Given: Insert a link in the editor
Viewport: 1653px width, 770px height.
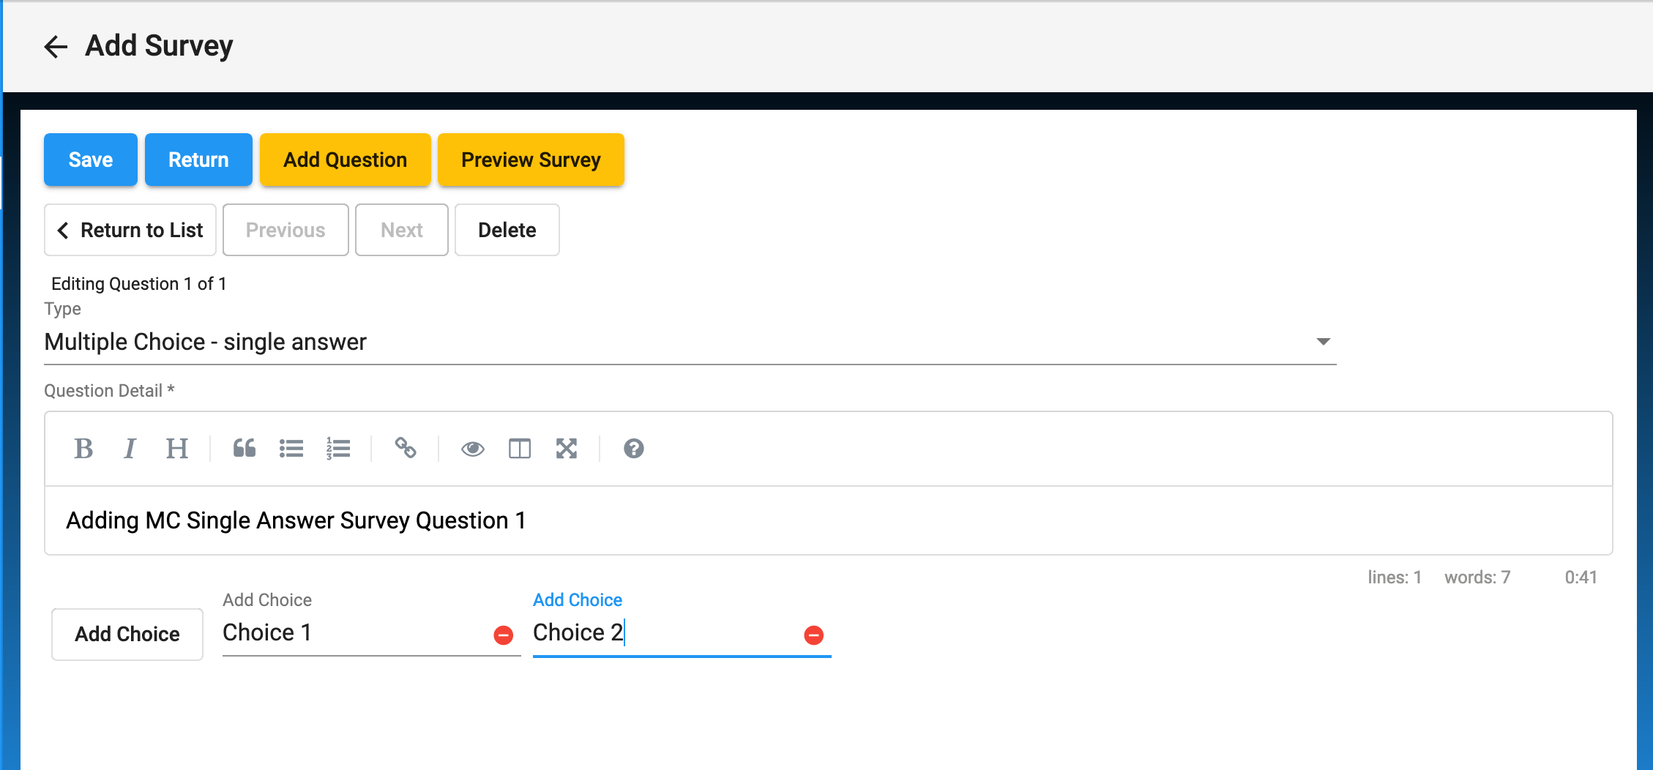Looking at the screenshot, I should (406, 449).
